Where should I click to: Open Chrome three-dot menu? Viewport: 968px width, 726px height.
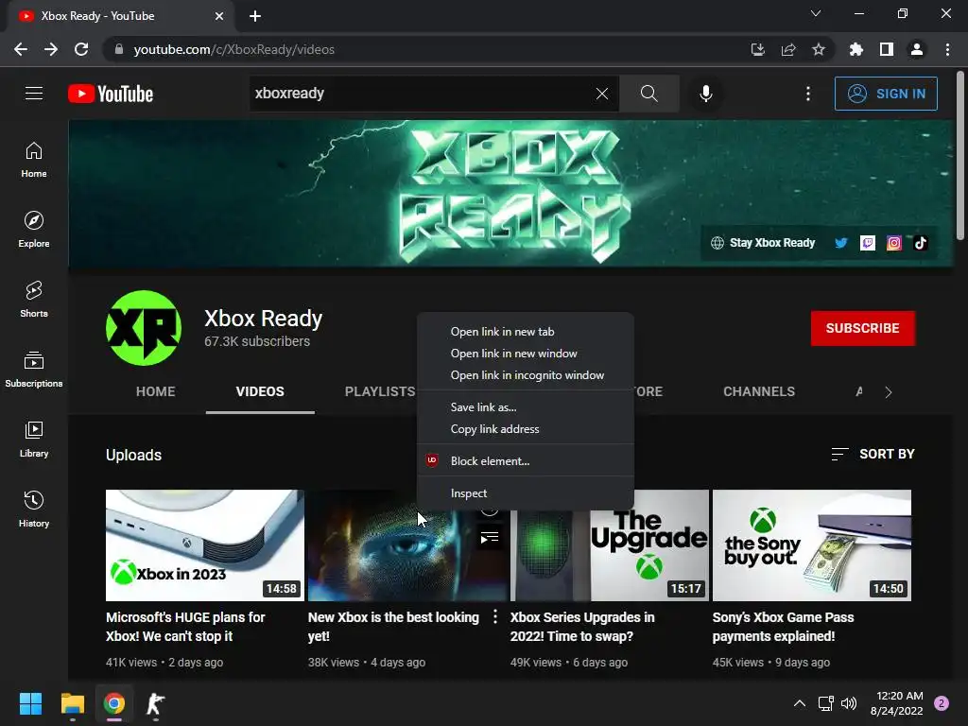[x=947, y=49]
